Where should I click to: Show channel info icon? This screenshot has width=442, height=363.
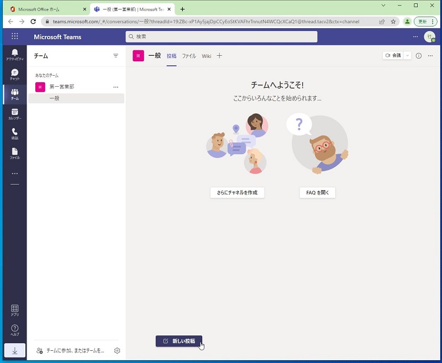coord(419,56)
